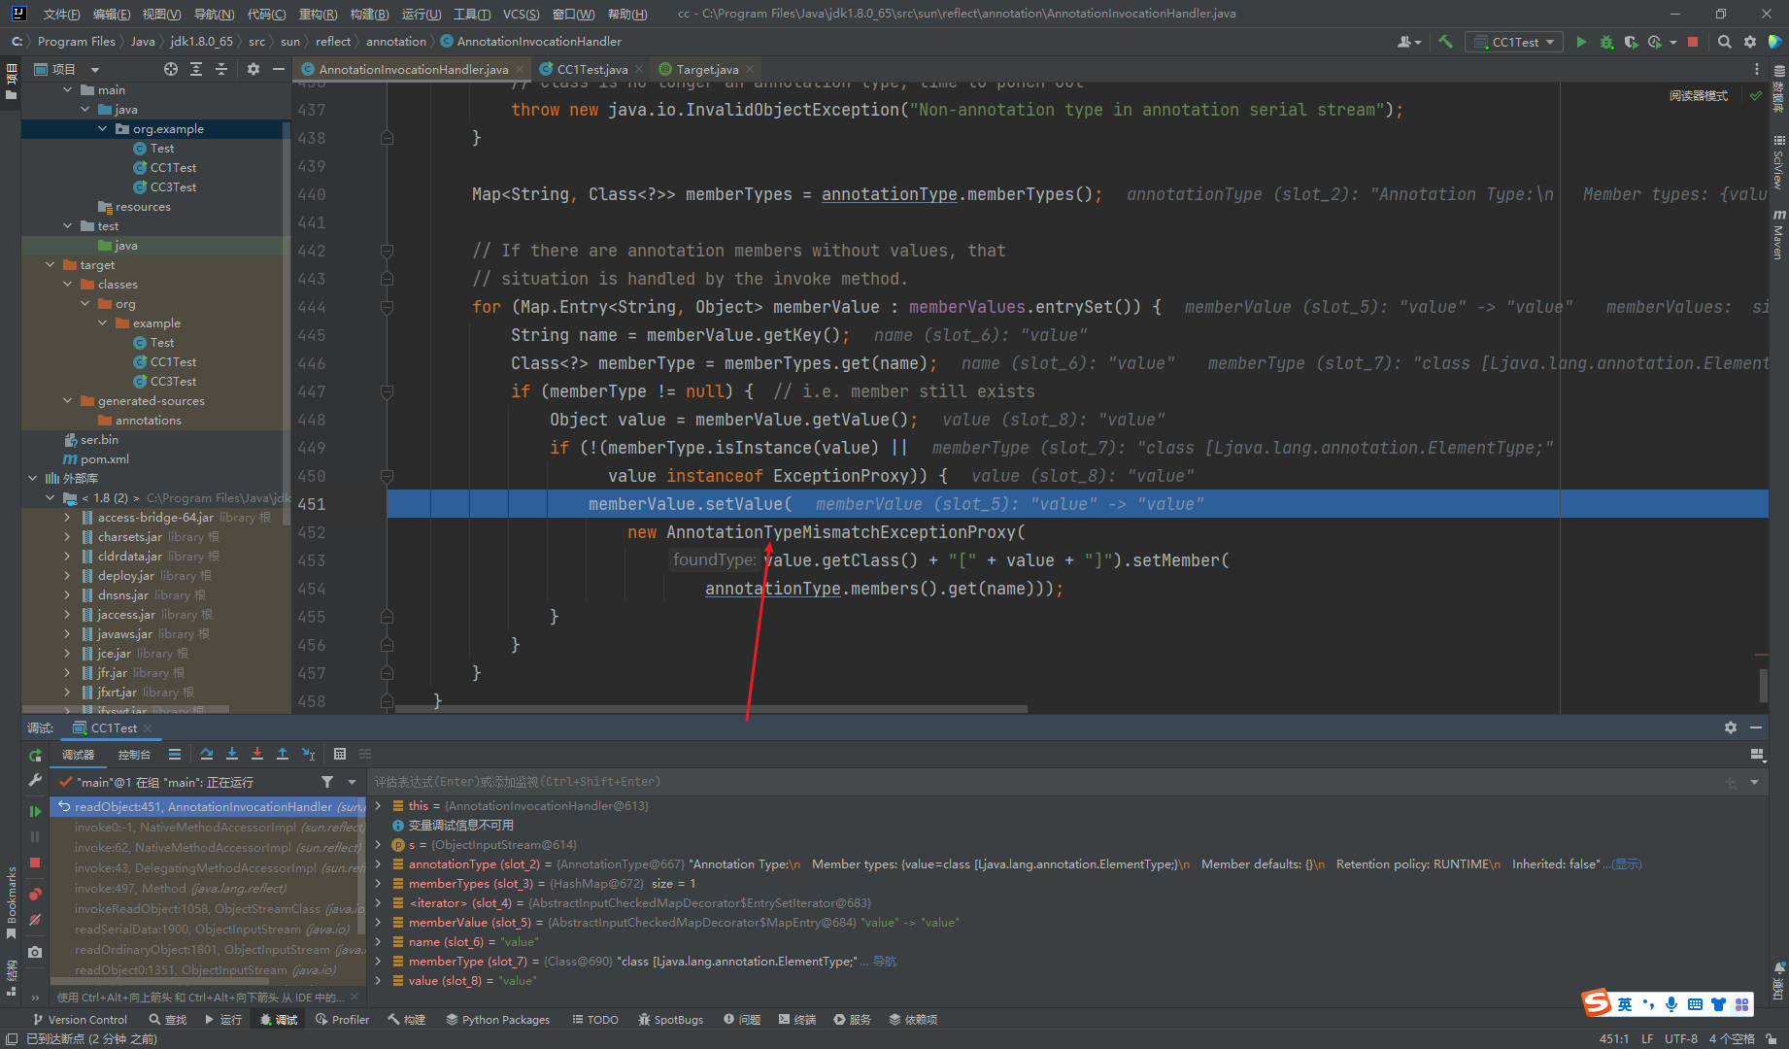Switch to Target.java editor tab
Viewport: 1789px width, 1049px height.
click(x=707, y=69)
